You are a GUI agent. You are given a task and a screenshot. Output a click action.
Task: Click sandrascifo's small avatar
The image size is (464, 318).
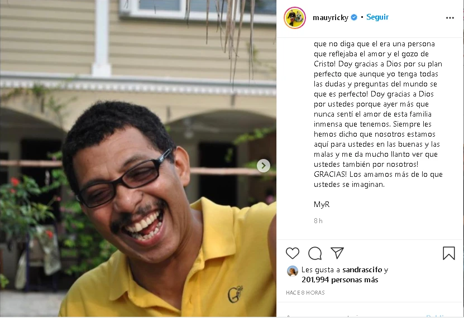(293, 271)
